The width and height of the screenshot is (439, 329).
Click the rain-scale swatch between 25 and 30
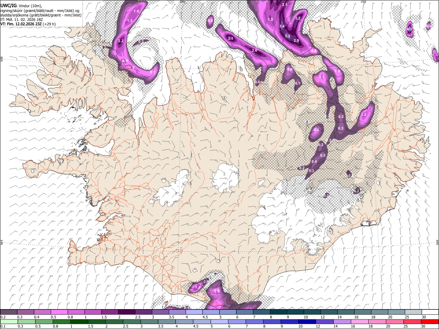coord(412,321)
